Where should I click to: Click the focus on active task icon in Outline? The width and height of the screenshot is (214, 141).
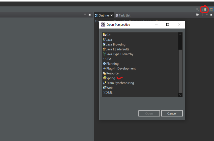click(x=197, y=15)
